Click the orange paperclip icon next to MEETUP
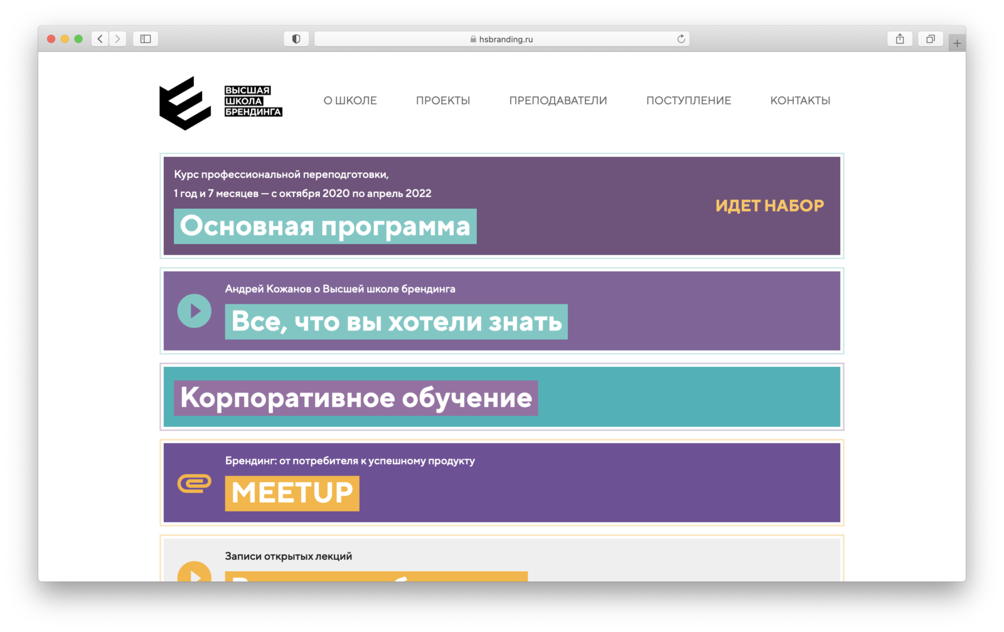Screen dimensions: 1004x632 [194, 483]
